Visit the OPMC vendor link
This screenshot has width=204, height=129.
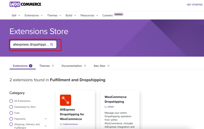click(x=111, y=107)
